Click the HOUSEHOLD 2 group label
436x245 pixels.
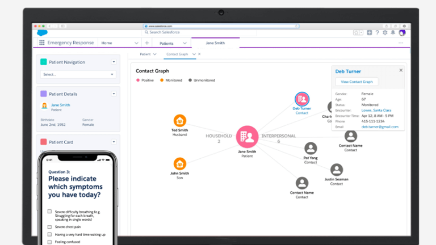click(219, 138)
